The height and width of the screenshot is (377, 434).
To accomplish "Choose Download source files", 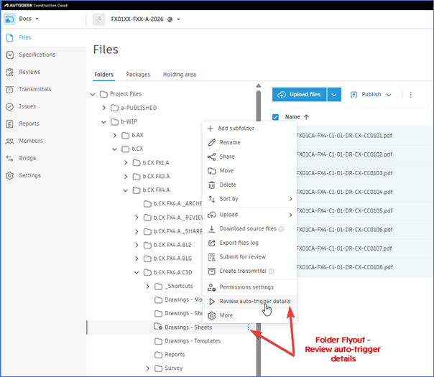I will (x=248, y=229).
